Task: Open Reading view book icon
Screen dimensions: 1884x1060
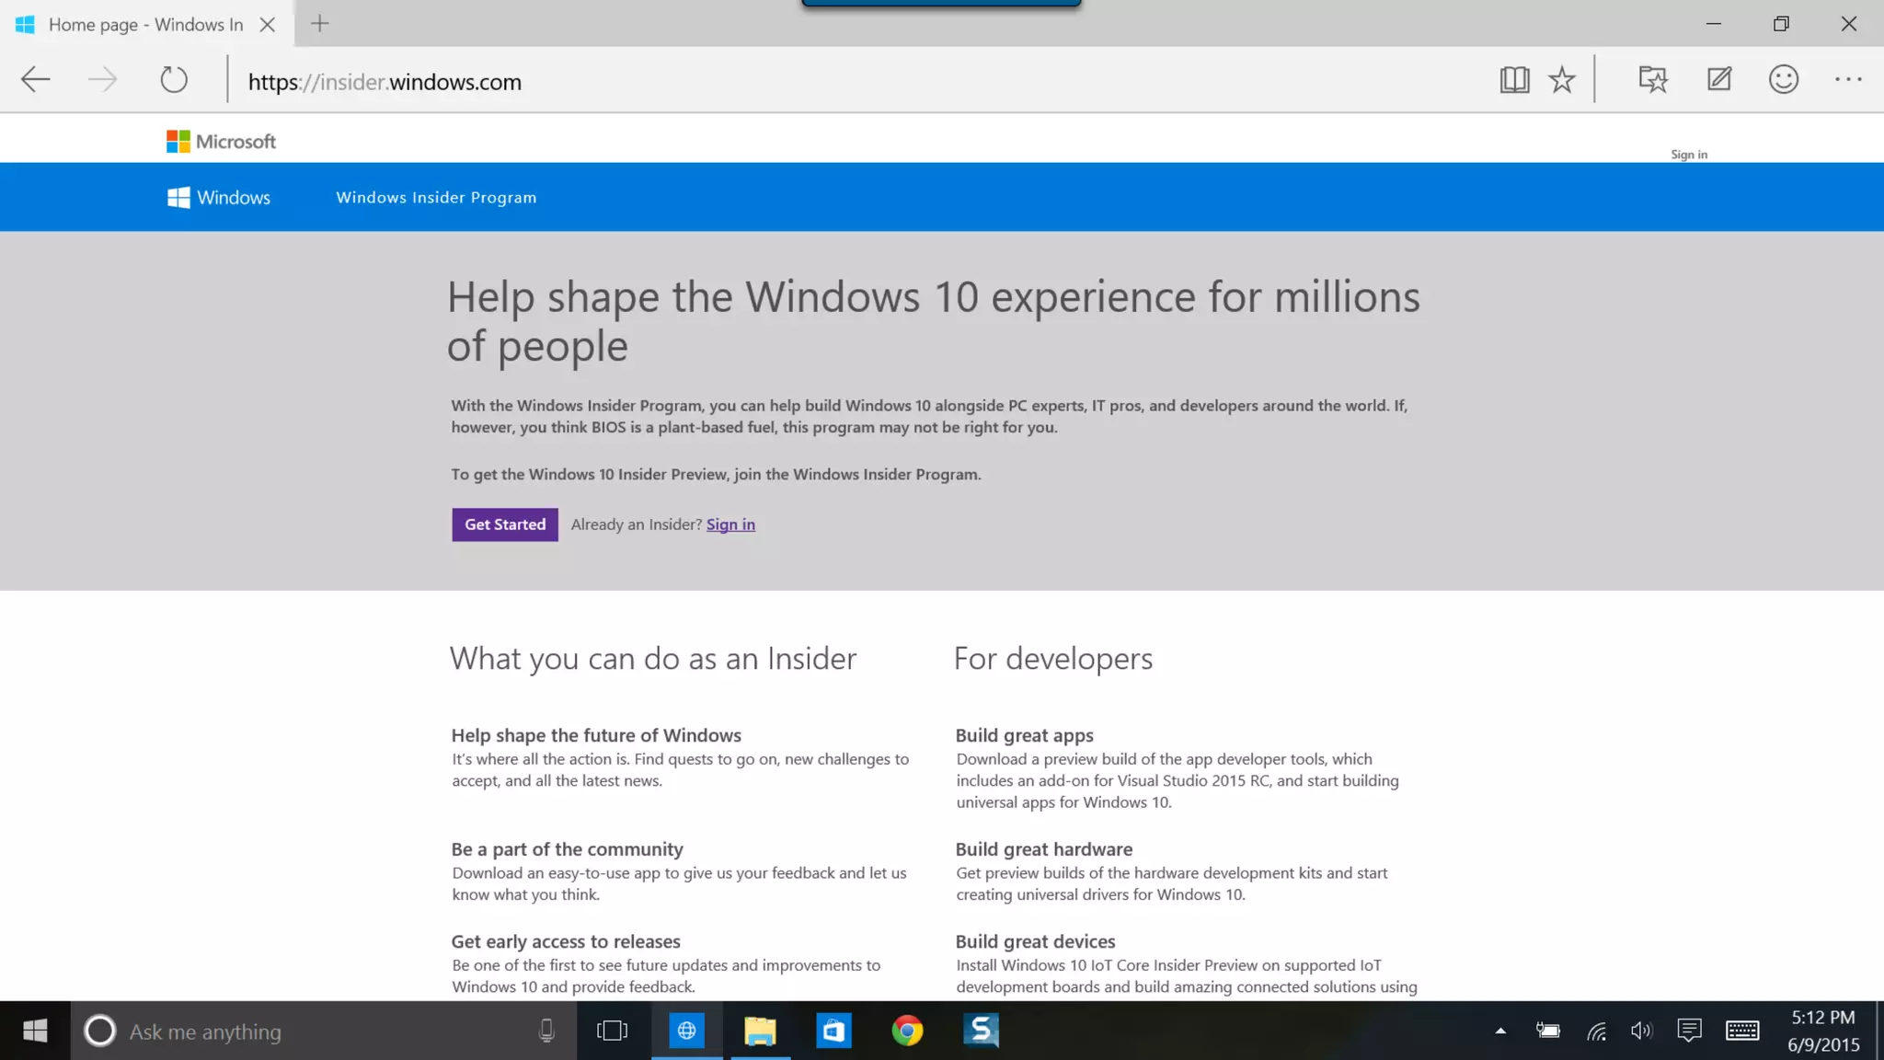Action: [1514, 80]
